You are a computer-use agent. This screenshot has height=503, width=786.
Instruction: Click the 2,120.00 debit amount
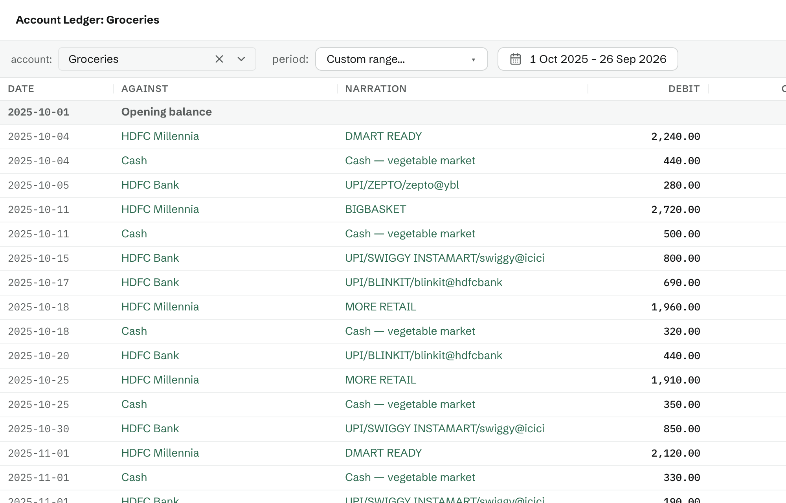pyautogui.click(x=676, y=453)
